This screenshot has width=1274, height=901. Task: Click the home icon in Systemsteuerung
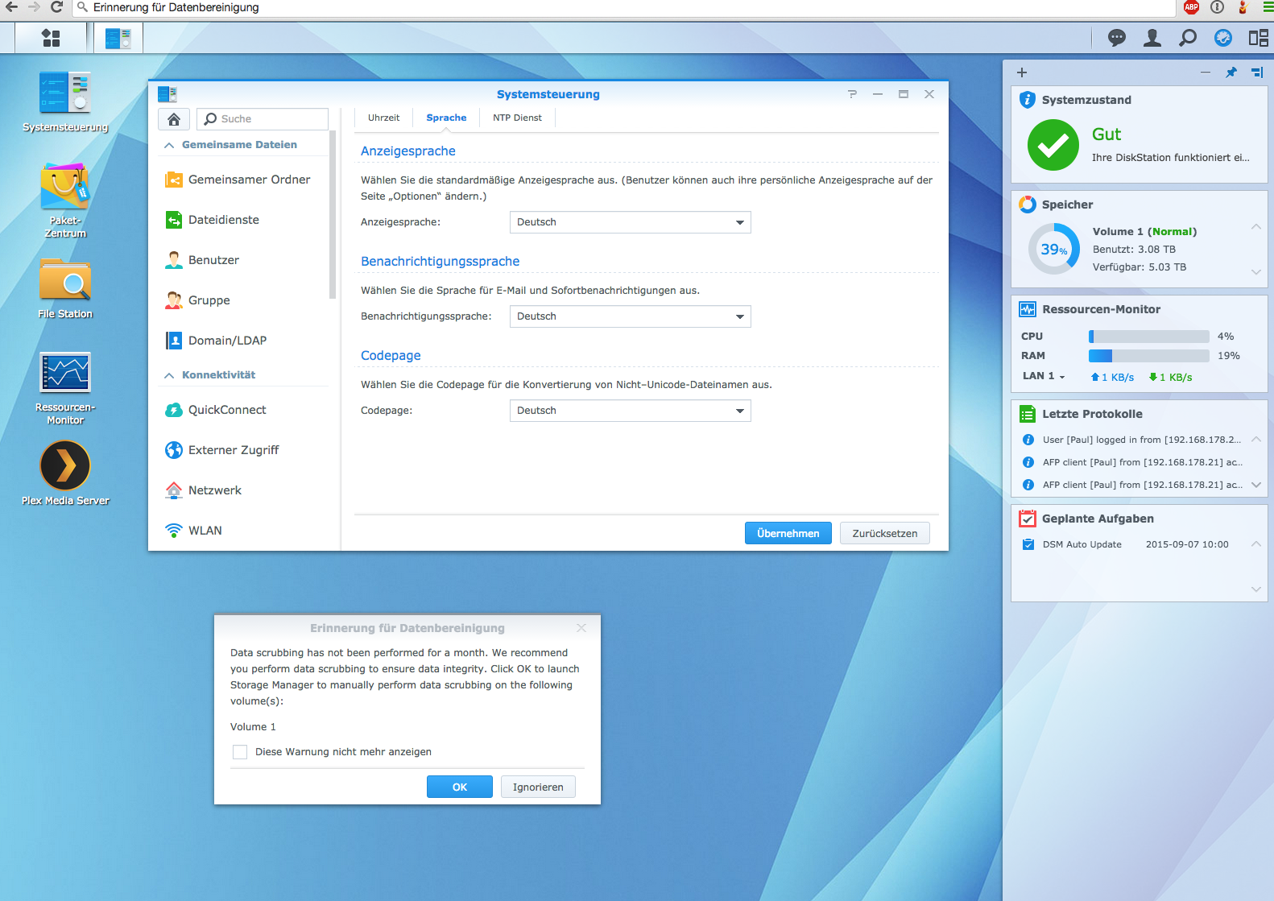174,119
